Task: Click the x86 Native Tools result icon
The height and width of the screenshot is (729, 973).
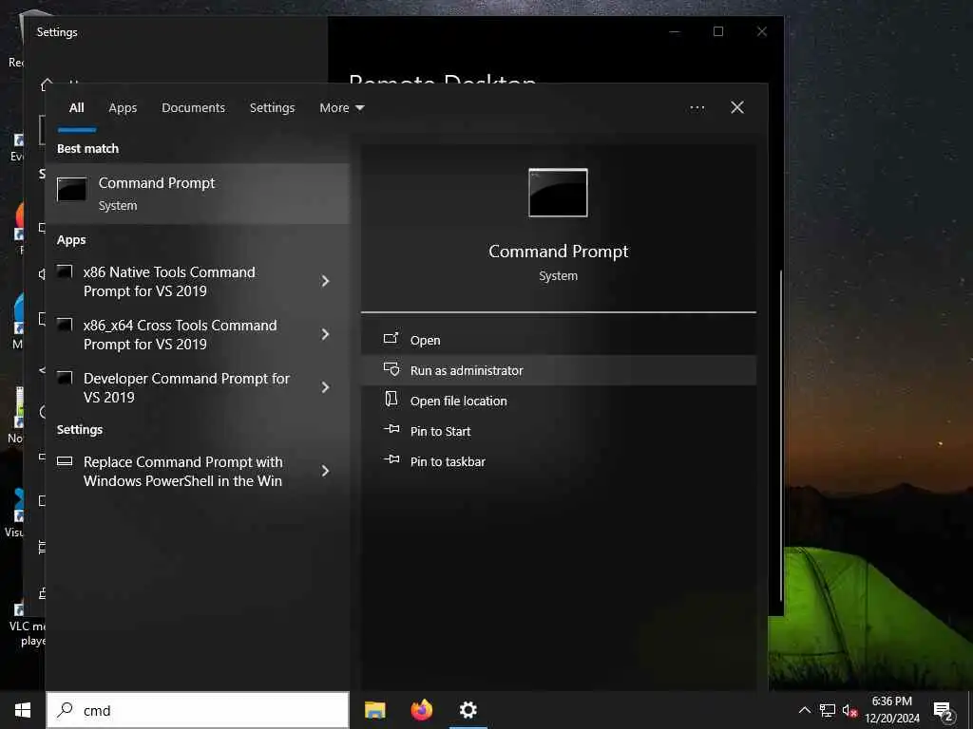Action: click(x=65, y=271)
